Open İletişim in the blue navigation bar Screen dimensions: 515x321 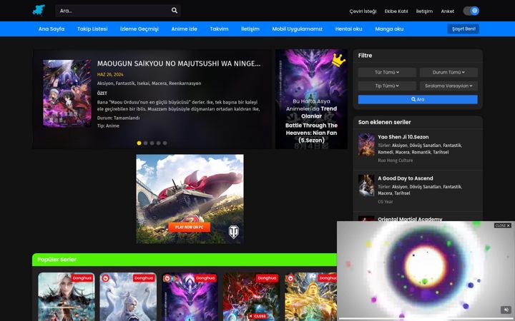tap(250, 29)
